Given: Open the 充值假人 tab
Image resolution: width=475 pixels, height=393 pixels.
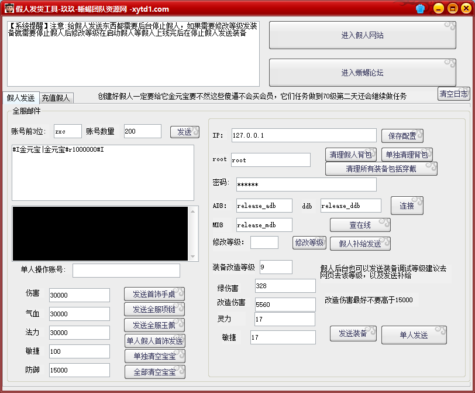Looking at the screenshot, I should pos(56,98).
